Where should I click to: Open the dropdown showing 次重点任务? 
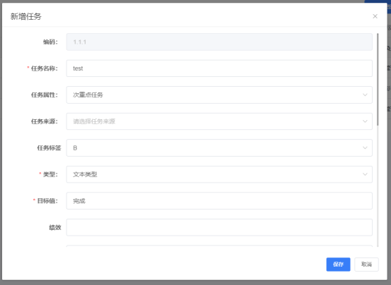219,95
